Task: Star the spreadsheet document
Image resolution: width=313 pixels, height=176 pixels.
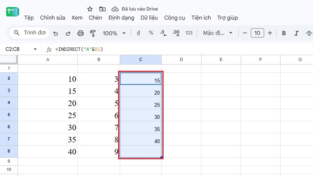Action: point(90,9)
